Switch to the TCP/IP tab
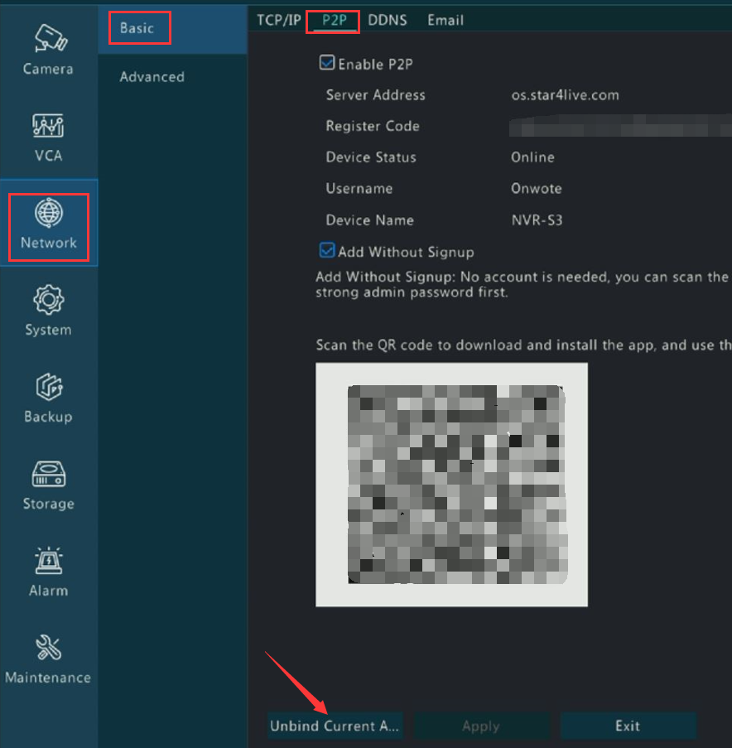Image resolution: width=732 pixels, height=748 pixels. pos(278,20)
